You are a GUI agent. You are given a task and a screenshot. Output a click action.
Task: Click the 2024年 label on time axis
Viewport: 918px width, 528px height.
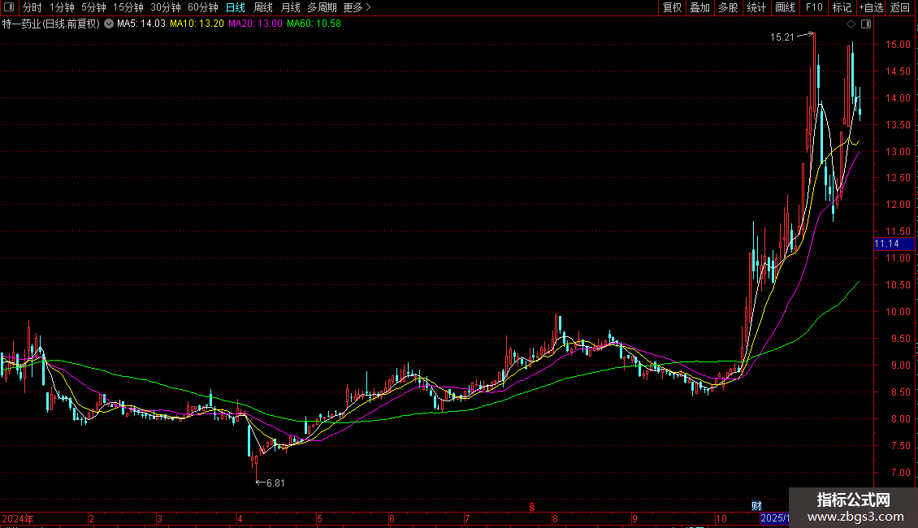click(18, 519)
